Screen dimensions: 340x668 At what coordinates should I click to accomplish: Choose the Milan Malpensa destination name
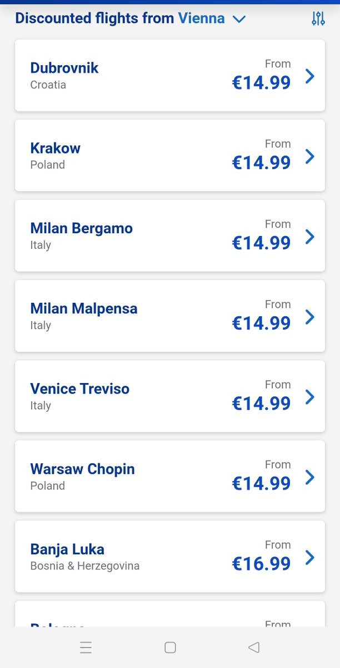(x=84, y=308)
